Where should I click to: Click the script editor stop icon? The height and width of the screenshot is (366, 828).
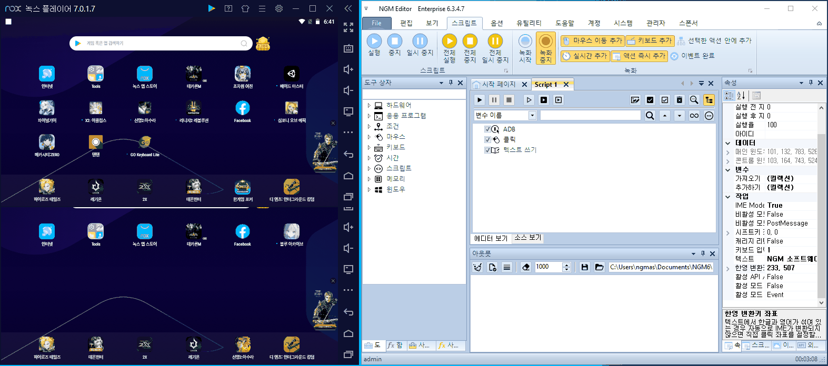tap(509, 100)
